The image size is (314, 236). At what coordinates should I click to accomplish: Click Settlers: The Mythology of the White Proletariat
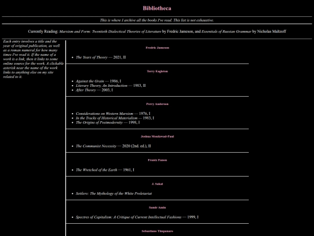point(114,193)
